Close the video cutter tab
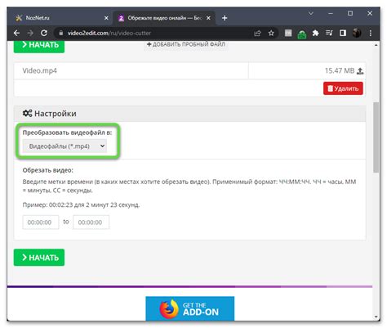This screenshot has width=387, height=328. (208, 18)
